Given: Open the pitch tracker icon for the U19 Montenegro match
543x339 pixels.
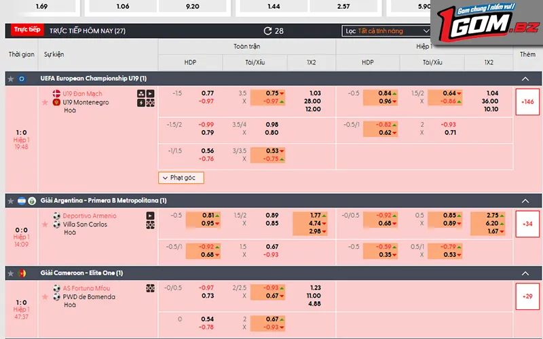Looking at the screenshot, I should (150, 103).
